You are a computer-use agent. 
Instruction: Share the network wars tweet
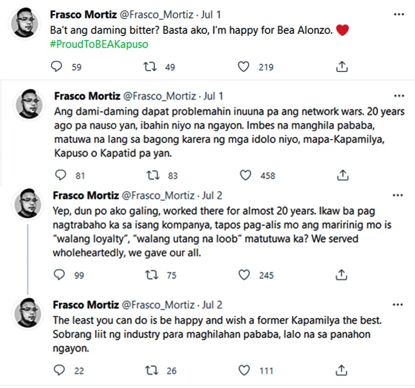coord(343,176)
